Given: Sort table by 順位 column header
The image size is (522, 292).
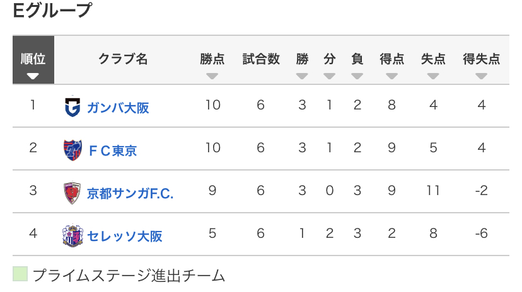Looking at the screenshot, I should (x=33, y=60).
